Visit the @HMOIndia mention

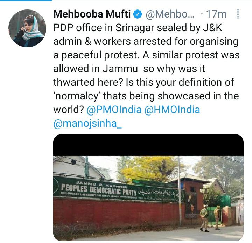[171, 109]
